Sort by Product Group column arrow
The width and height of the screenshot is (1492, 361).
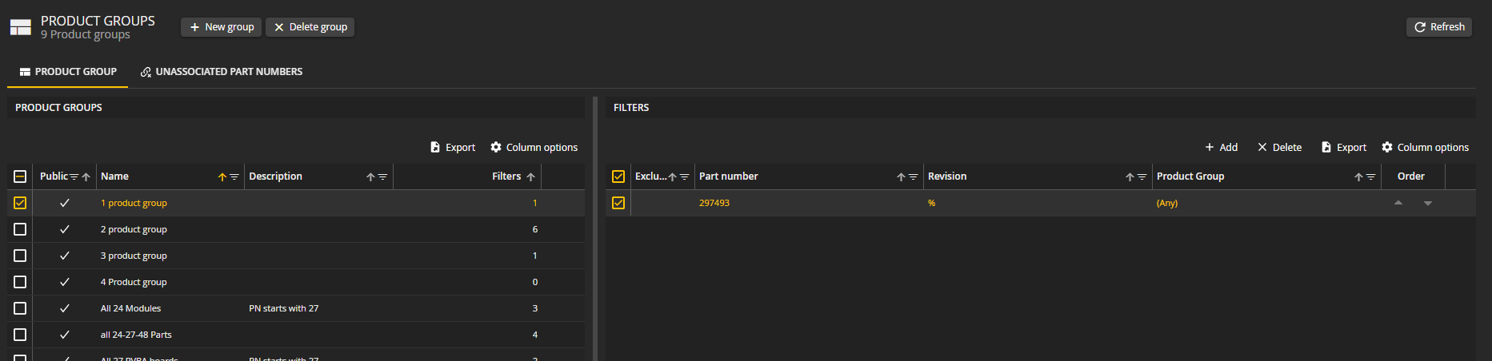pos(1358,177)
